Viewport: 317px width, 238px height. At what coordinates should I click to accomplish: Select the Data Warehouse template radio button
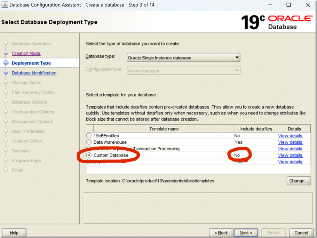[x=89, y=142]
